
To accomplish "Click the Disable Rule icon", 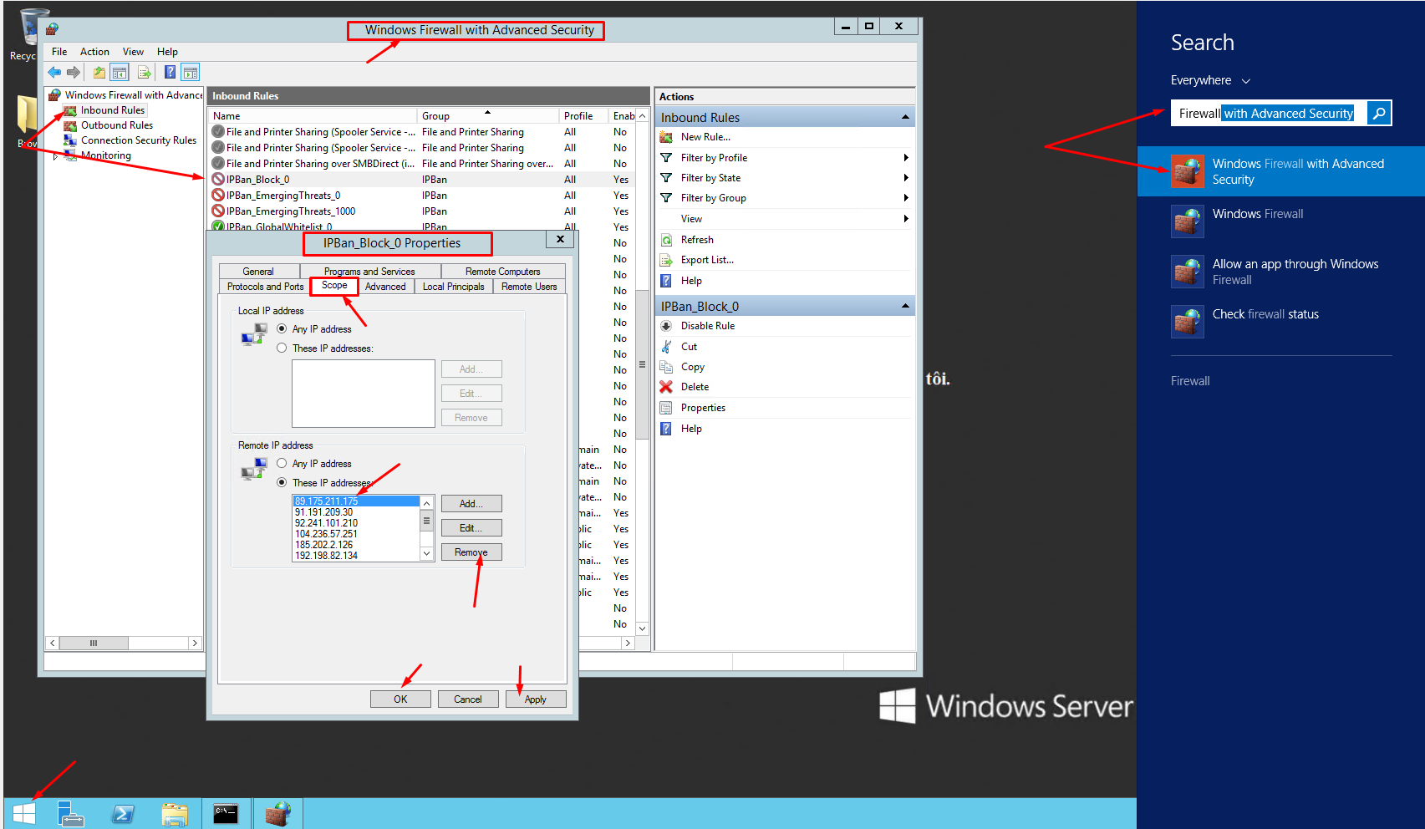I will pyautogui.click(x=666, y=326).
